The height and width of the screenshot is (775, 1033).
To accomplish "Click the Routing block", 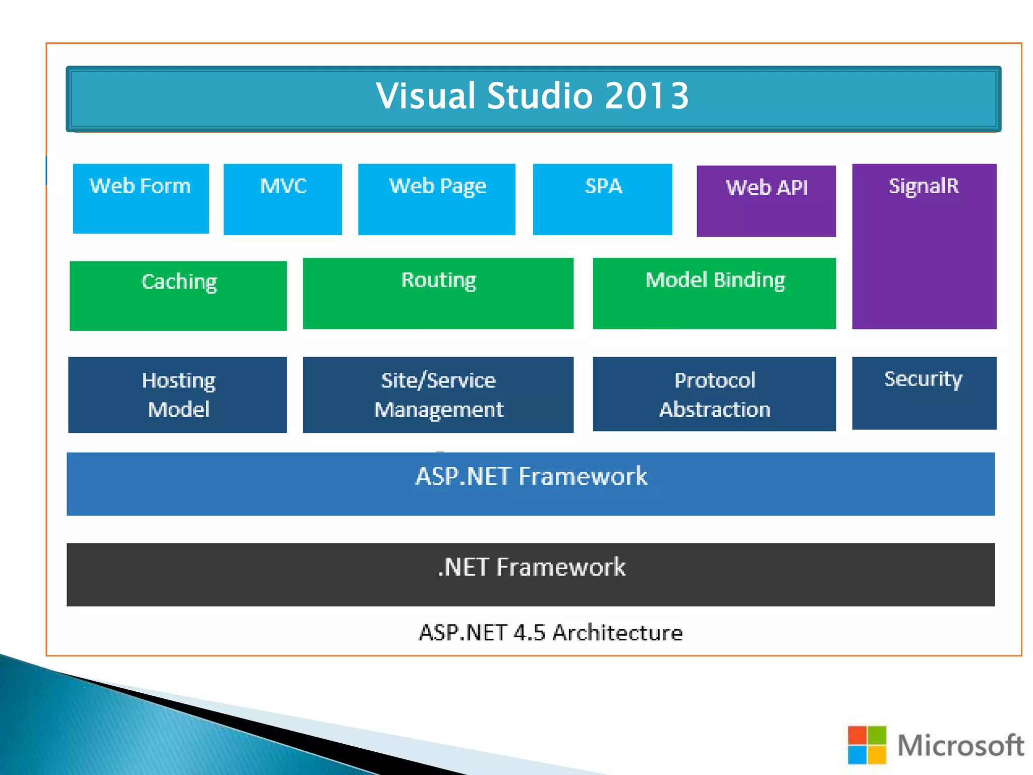I will point(438,293).
